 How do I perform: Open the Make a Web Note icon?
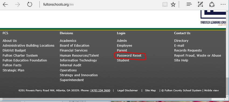tap(200, 4)
